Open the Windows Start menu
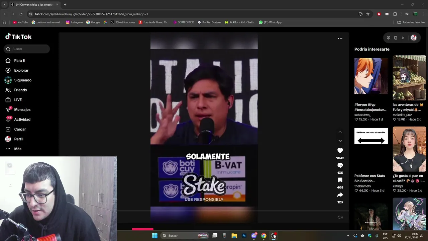The height and width of the screenshot is (241, 428). (x=155, y=236)
